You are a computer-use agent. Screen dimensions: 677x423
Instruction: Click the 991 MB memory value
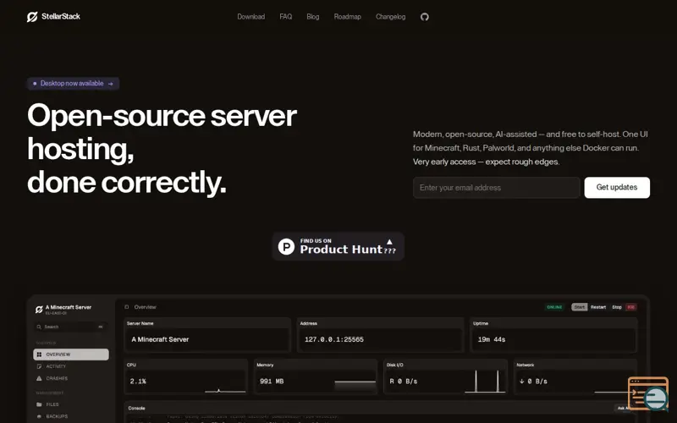272,382
